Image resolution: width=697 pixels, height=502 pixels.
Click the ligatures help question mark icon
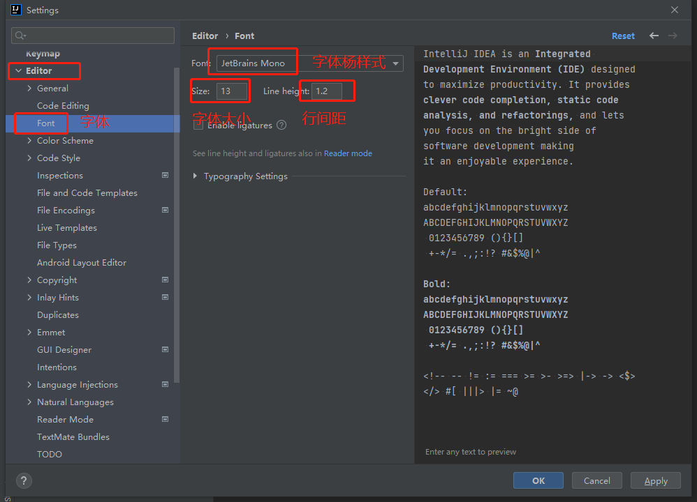(281, 125)
